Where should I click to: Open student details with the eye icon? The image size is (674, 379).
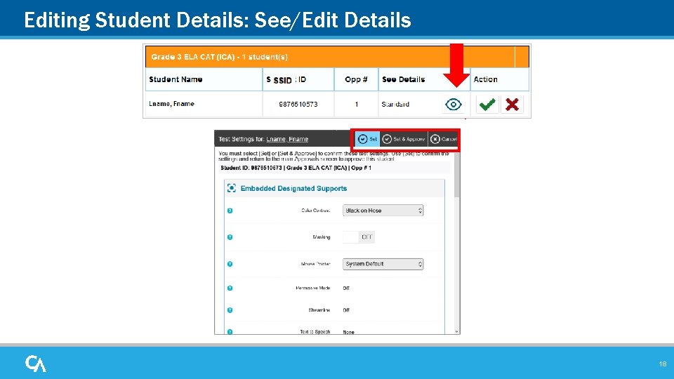(x=453, y=105)
